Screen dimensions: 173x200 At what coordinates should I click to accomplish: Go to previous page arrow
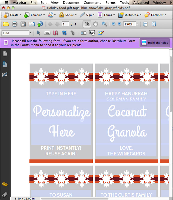50,24
